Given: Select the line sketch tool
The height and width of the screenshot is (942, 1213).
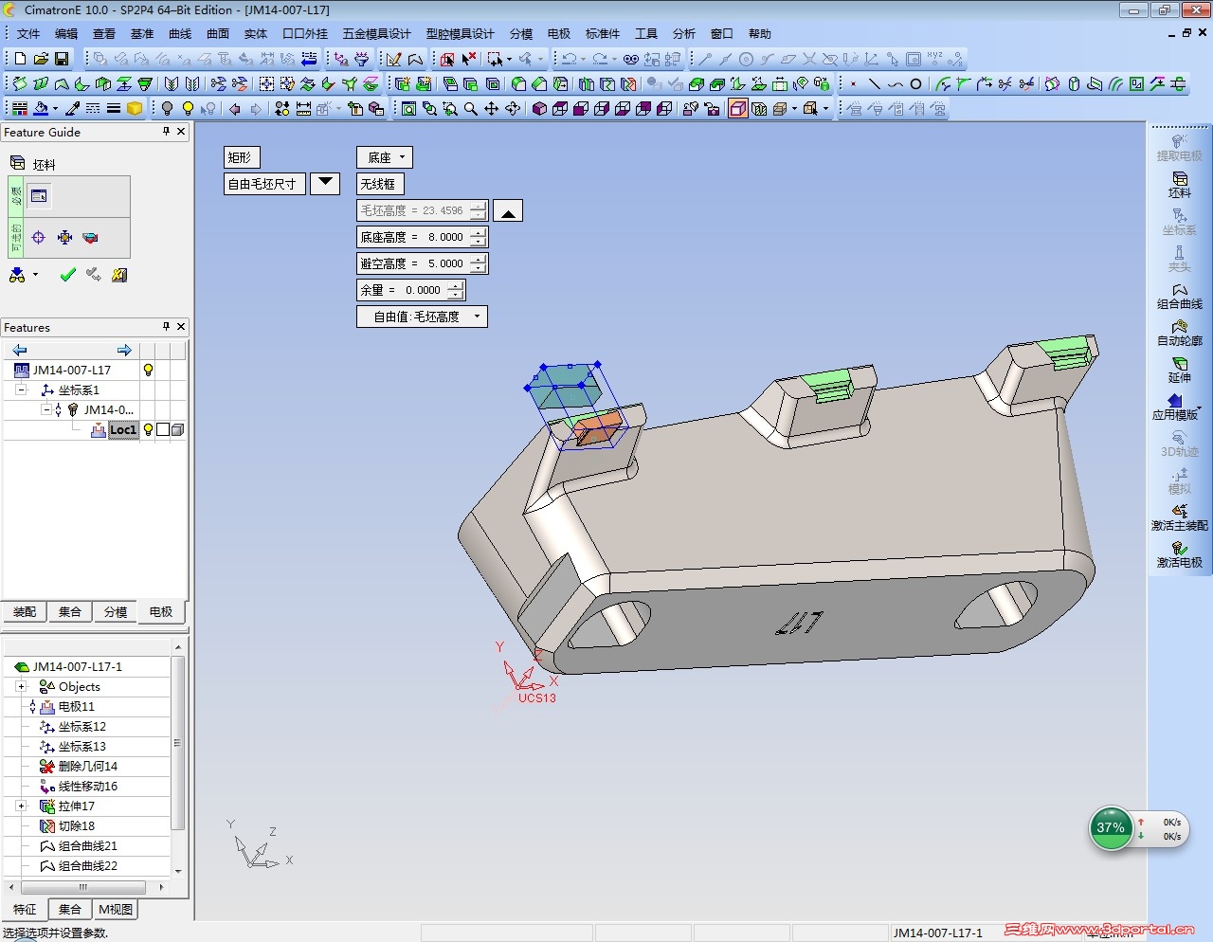Looking at the screenshot, I should pyautogui.click(x=874, y=84).
